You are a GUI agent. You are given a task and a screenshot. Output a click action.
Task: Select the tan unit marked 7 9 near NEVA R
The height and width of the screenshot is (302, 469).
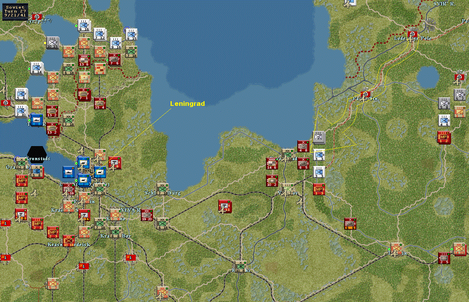(x=115, y=214)
